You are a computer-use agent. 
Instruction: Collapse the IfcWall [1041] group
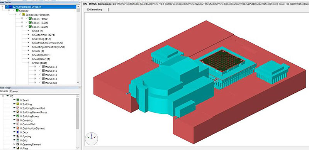pyautogui.click(x=28, y=63)
